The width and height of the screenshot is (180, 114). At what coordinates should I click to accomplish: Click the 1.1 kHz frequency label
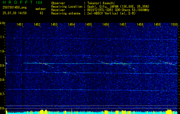[x=2, y=37]
